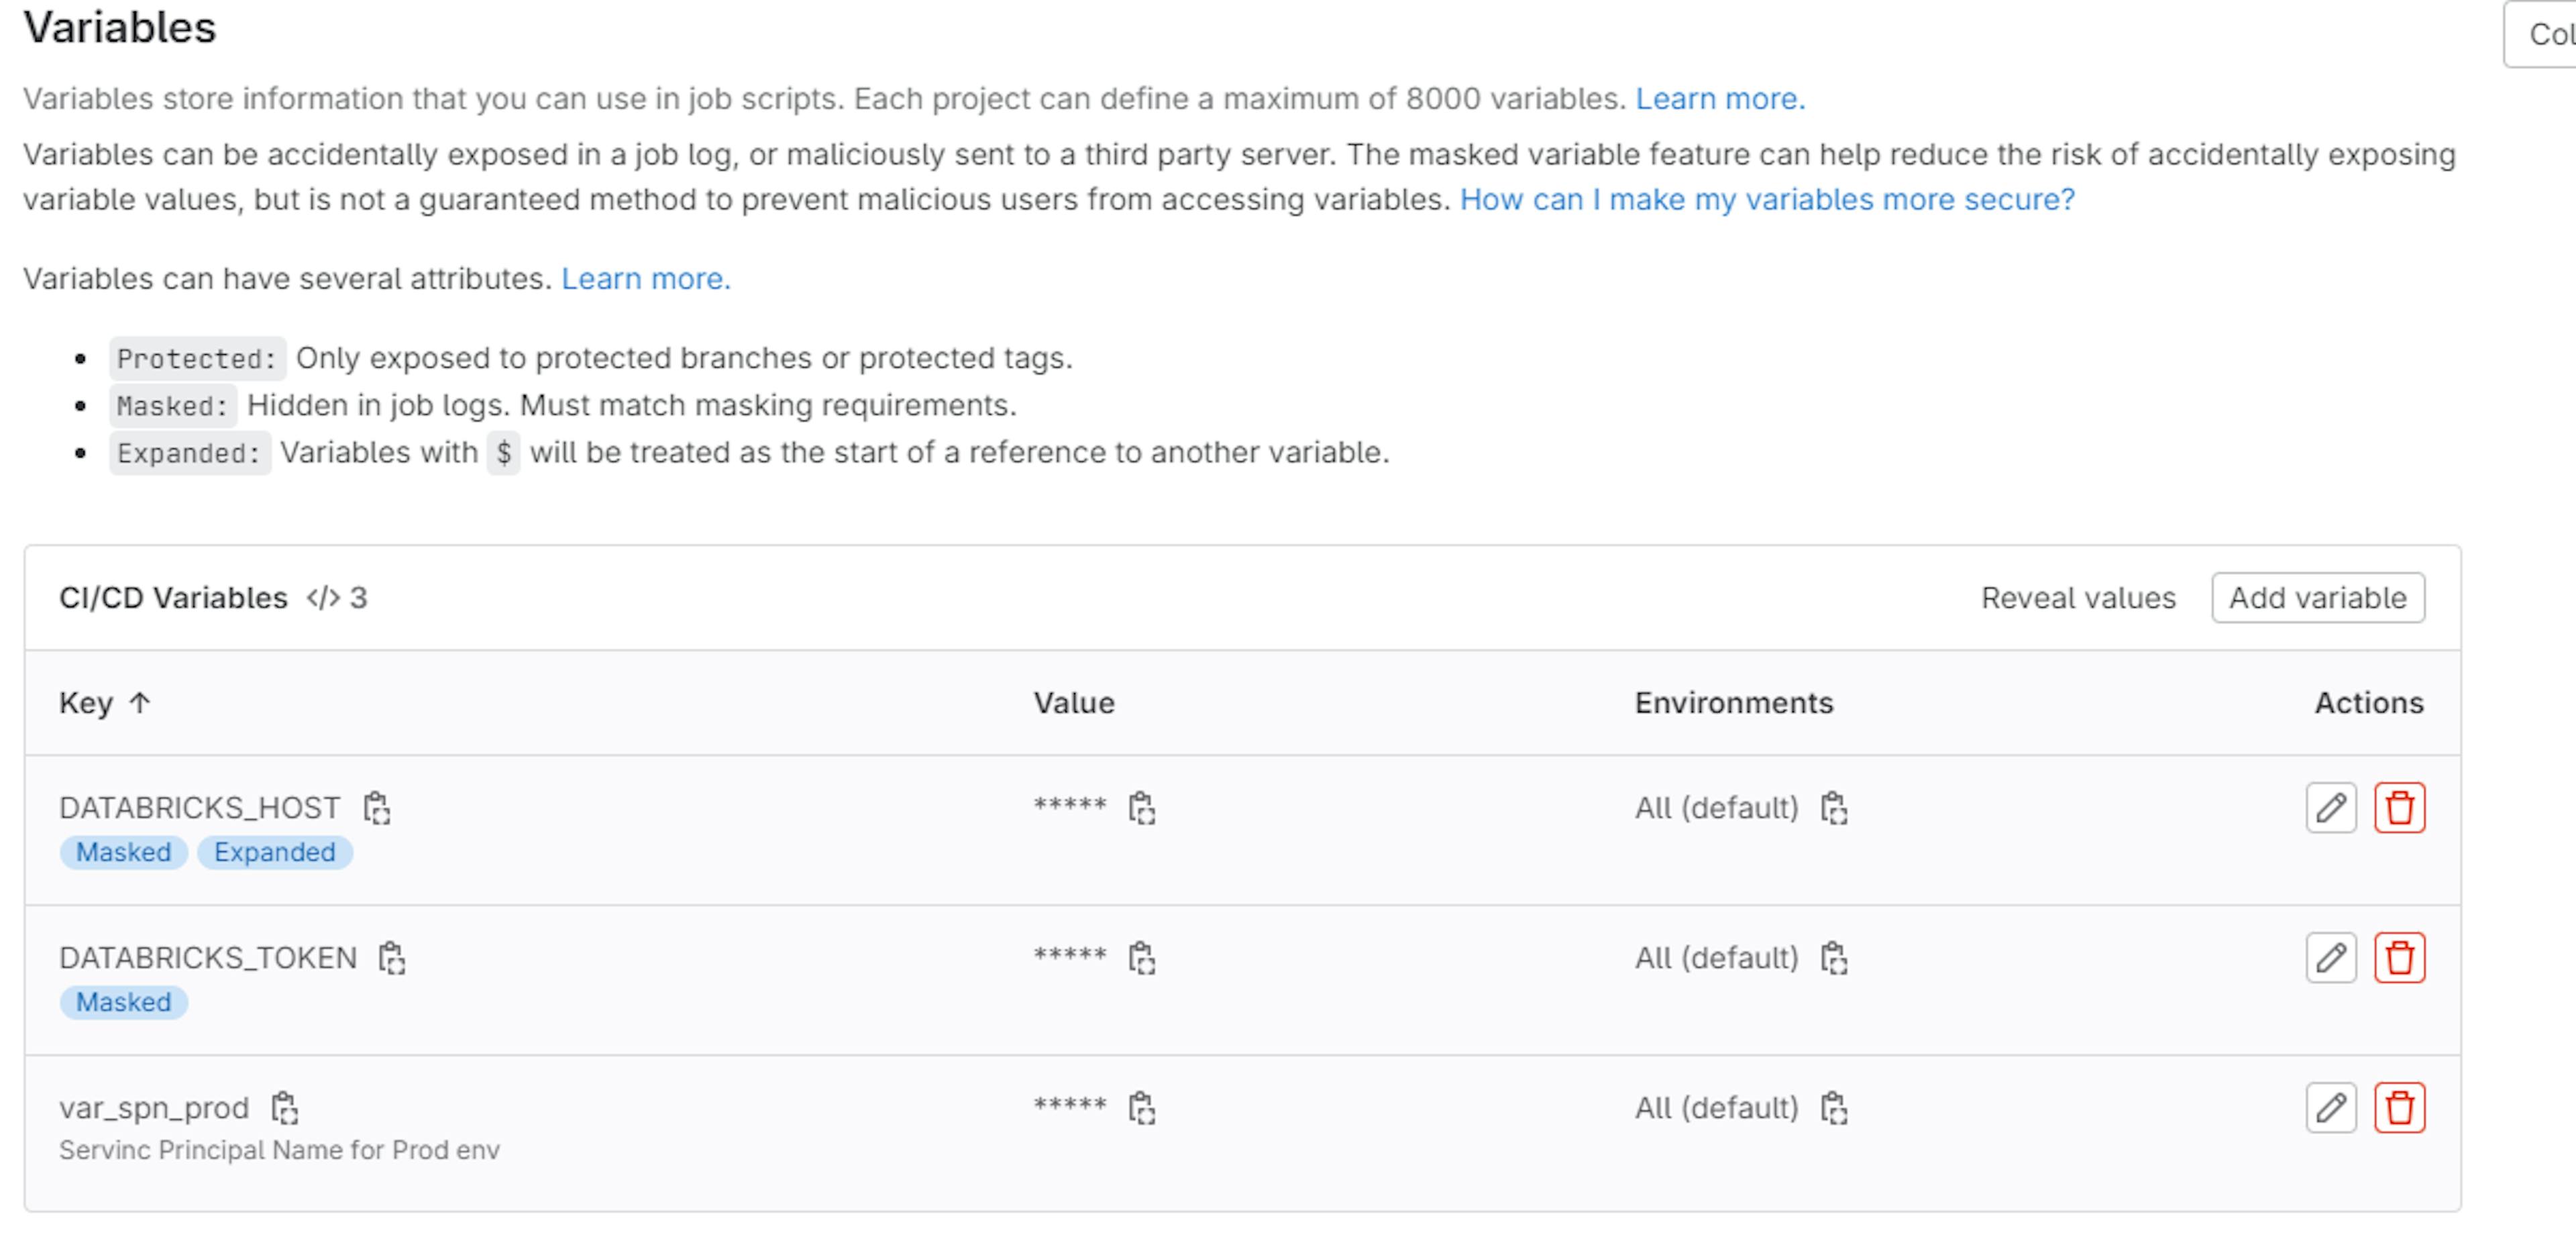Click the Learn more link after 8000 variables

point(1719,99)
